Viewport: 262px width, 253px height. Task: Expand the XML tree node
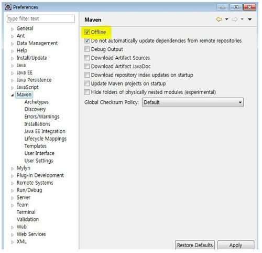pos(13,242)
